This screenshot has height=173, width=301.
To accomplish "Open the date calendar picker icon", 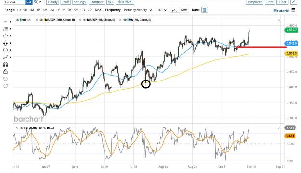I will pos(205,10).
